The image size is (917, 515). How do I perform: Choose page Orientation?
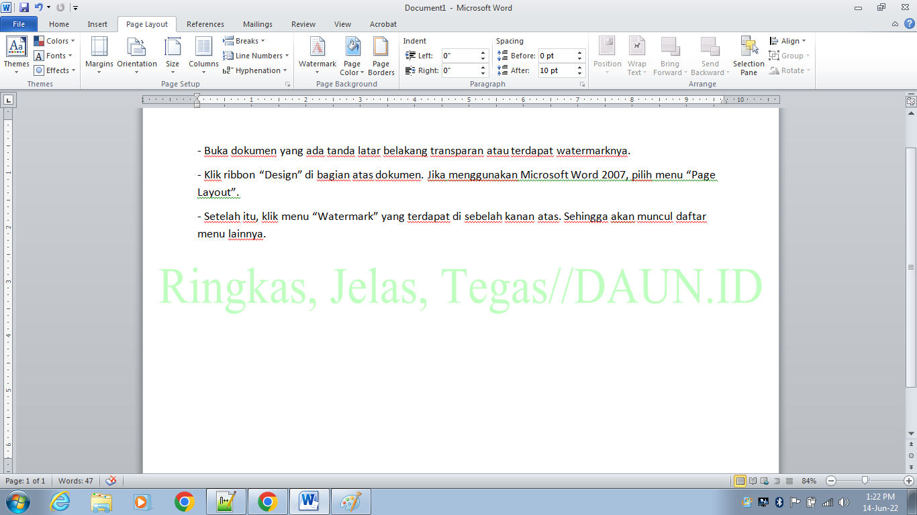pos(137,55)
